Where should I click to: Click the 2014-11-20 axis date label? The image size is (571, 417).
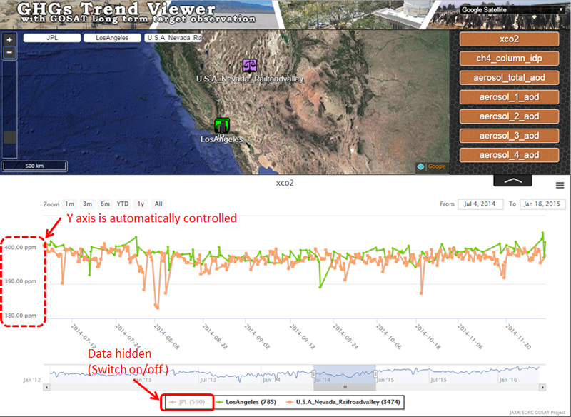click(x=518, y=336)
